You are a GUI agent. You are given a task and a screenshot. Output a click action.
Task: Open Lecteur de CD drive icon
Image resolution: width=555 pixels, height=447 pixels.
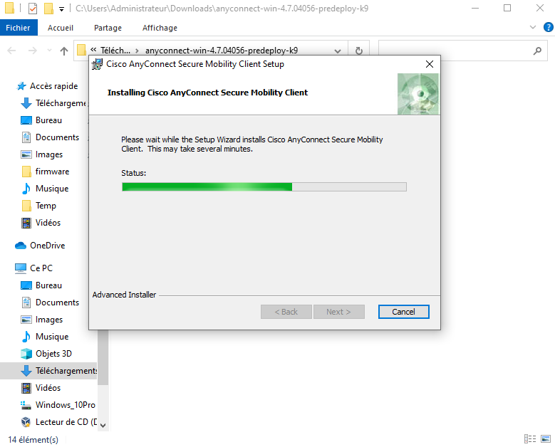(26, 422)
